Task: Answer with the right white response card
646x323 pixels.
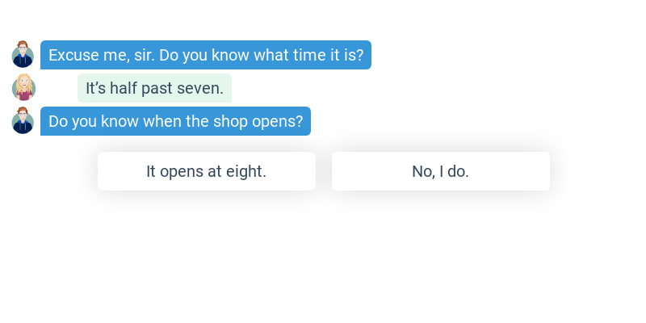Action: (440, 171)
